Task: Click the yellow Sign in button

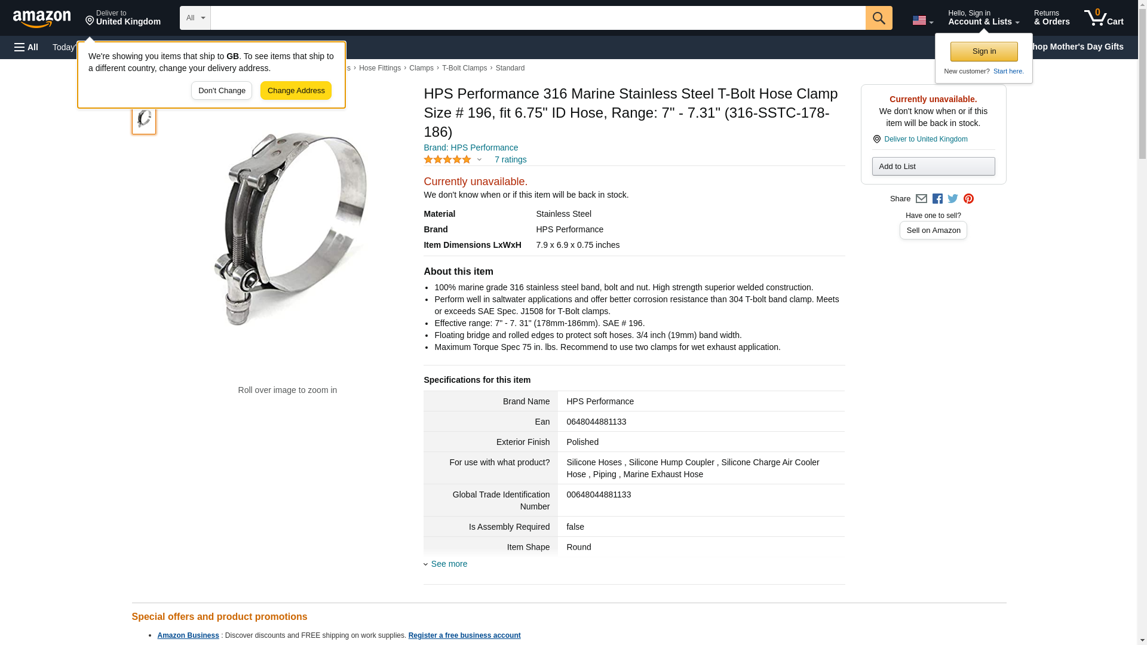Action: (x=984, y=51)
